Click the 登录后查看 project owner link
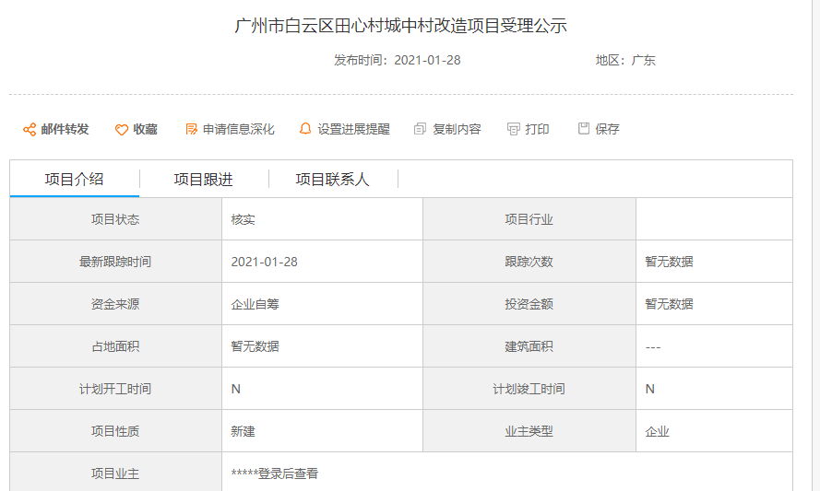 click(x=275, y=473)
